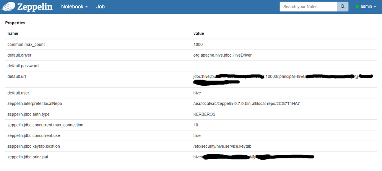Select the default.user property name
382x171 pixels.
click(18, 93)
